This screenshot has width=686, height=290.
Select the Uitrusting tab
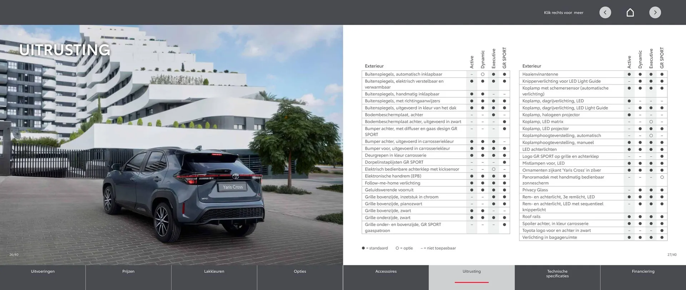click(x=472, y=277)
